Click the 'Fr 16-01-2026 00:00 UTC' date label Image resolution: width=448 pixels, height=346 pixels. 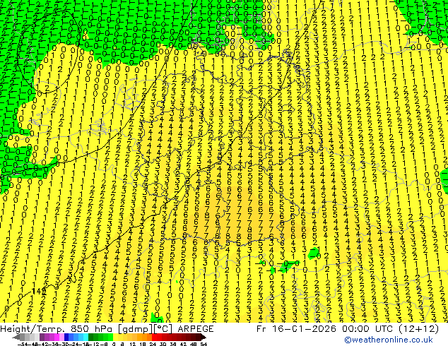(326, 329)
